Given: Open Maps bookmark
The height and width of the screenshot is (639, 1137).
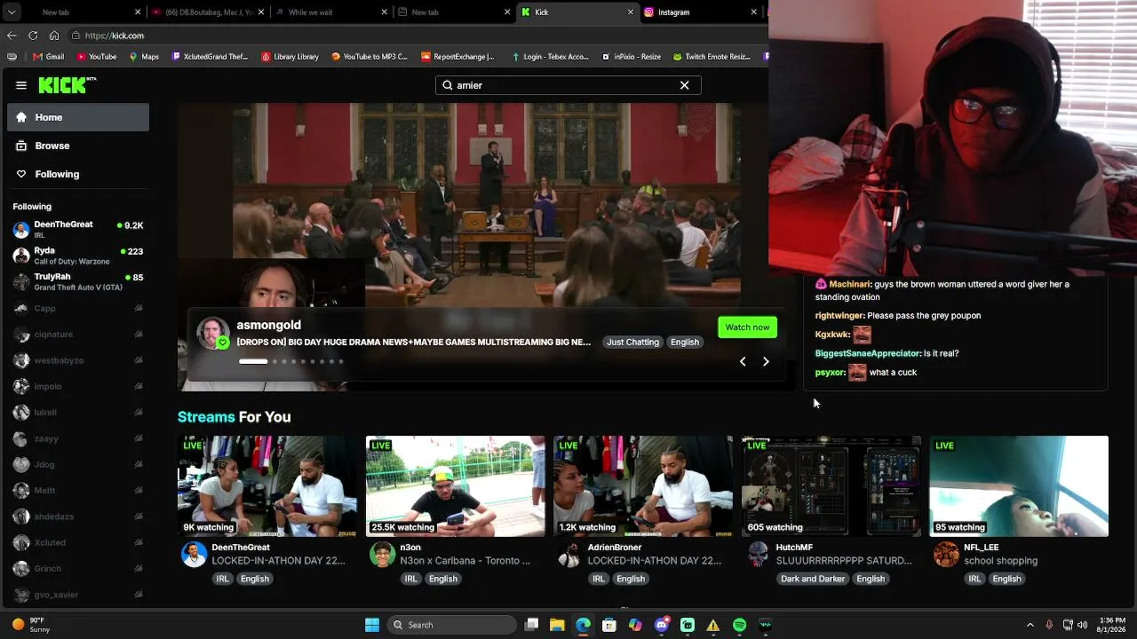Looking at the screenshot, I should click(144, 57).
